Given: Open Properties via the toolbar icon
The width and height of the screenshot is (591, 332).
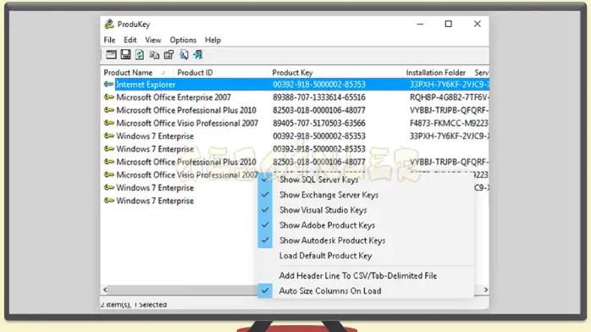Looking at the screenshot, I should pyautogui.click(x=168, y=55).
